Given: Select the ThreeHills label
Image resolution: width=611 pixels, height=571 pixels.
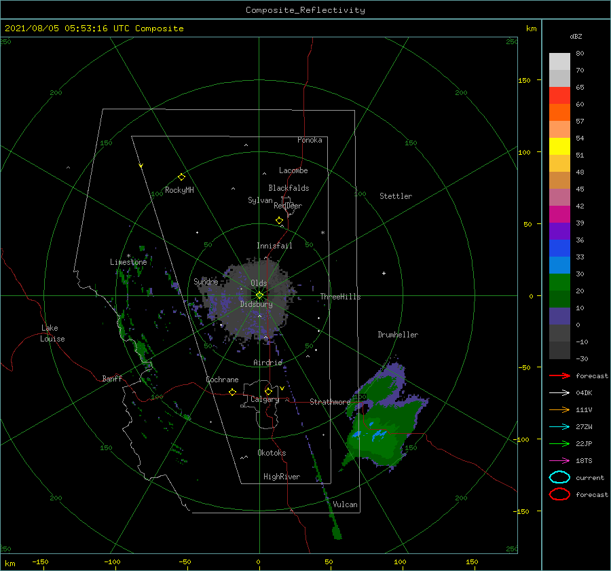Looking at the screenshot, I should [x=340, y=297].
